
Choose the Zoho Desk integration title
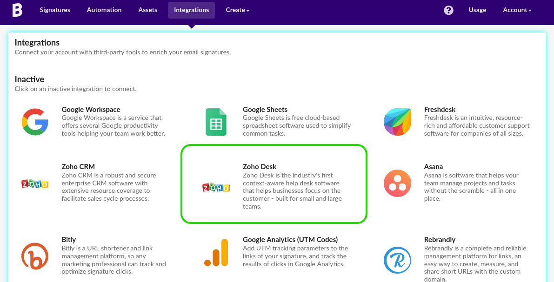pyautogui.click(x=260, y=167)
